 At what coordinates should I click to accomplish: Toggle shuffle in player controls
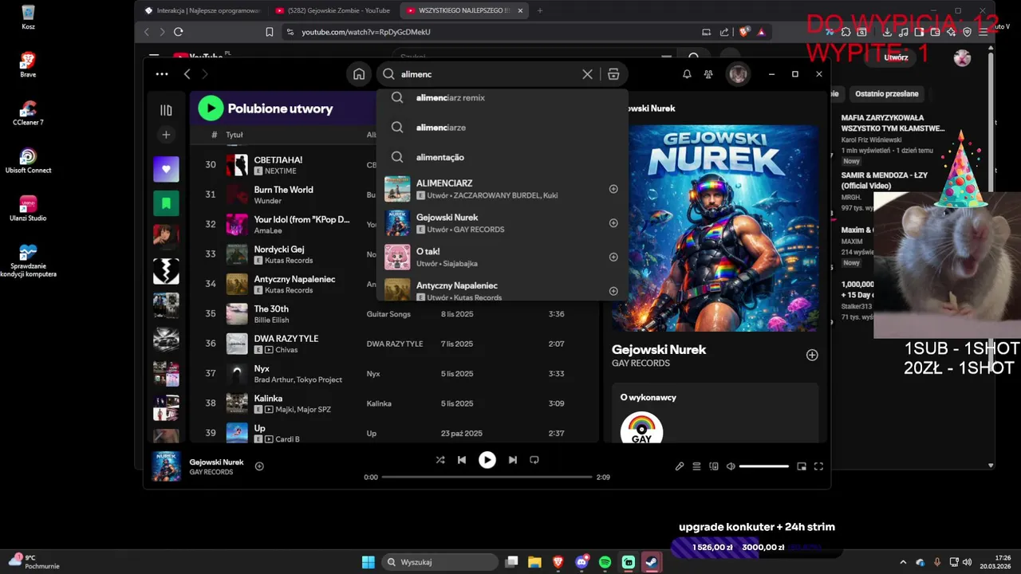click(x=440, y=460)
